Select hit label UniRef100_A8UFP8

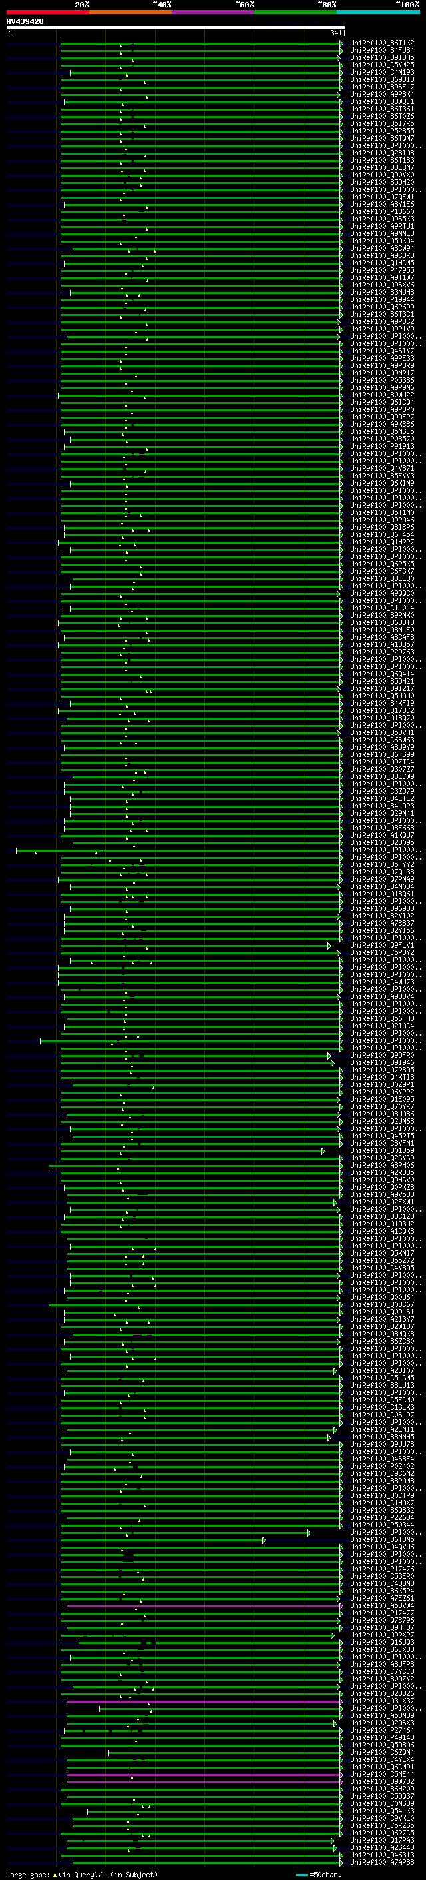(x=381, y=1665)
